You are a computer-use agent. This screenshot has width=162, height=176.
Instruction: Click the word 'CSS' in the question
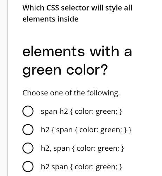coord(53,8)
